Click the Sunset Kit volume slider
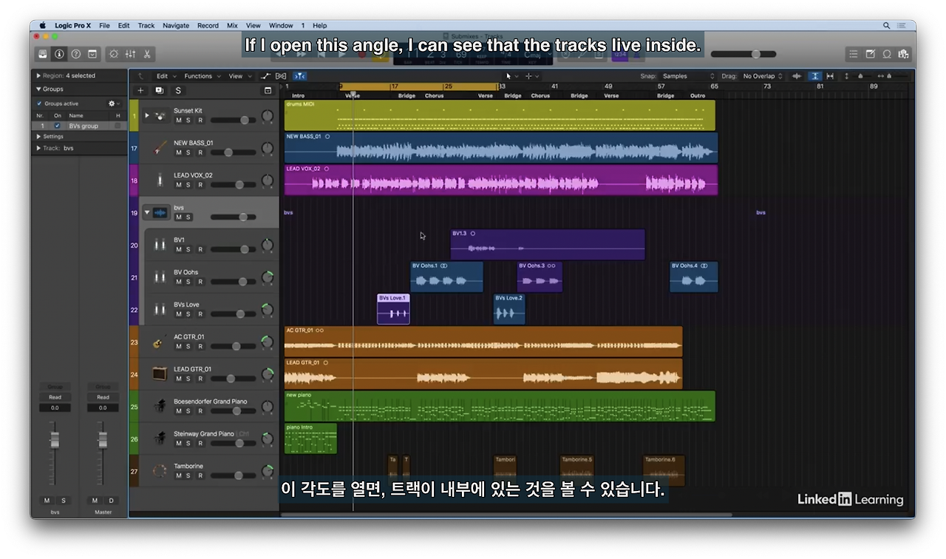The height and width of the screenshot is (559, 946). click(233, 120)
